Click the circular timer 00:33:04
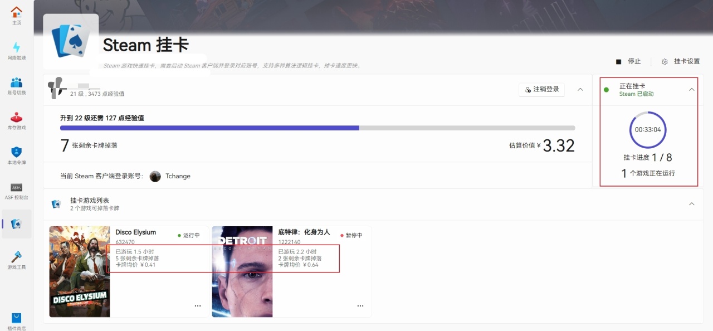Screen dimensions: 713x331 click(x=648, y=130)
